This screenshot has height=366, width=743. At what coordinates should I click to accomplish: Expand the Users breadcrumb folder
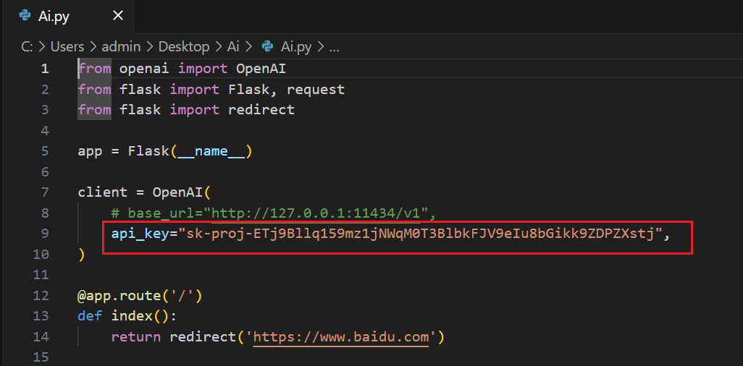pyautogui.click(x=67, y=46)
